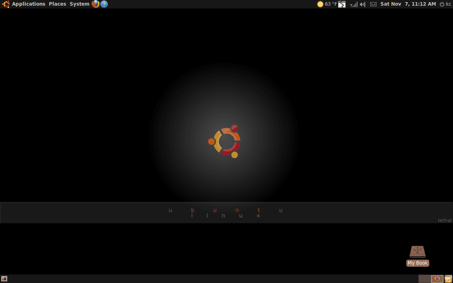The height and width of the screenshot is (283, 453).
Task: Click the Ubuntu logo in top panel
Action: tap(6, 4)
